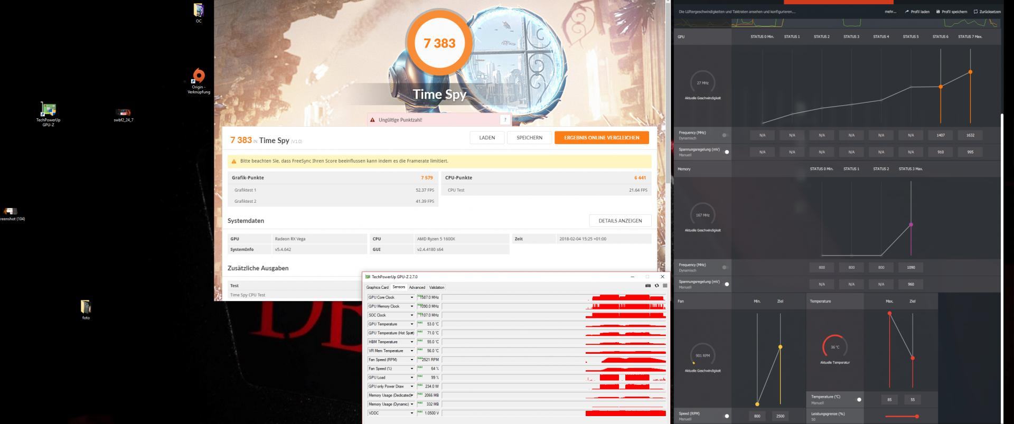Click the SPEICHERN button in 3DMark

click(529, 138)
